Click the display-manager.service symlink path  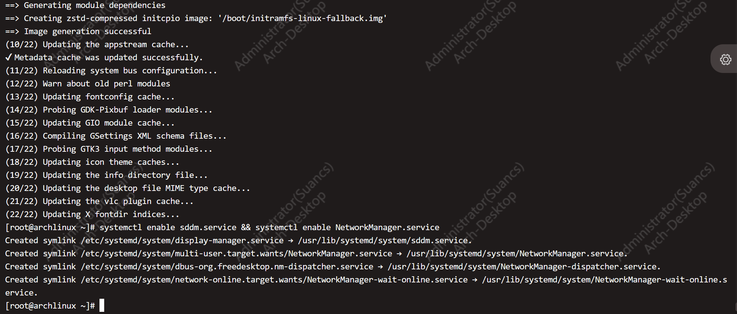[182, 241]
